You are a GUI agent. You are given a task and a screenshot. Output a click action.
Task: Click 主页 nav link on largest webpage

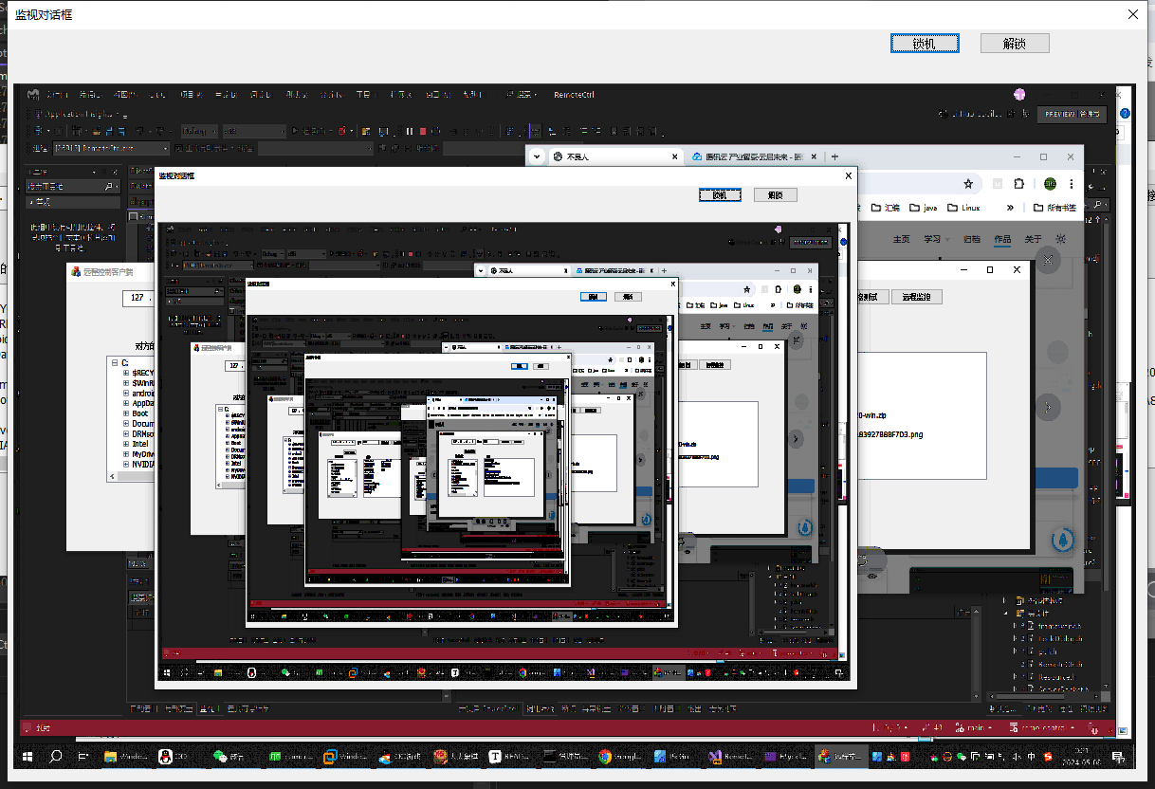[901, 239]
